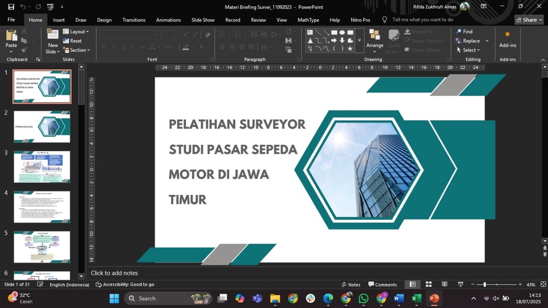
Task: Open Excel from the taskbar
Action: click(416, 298)
